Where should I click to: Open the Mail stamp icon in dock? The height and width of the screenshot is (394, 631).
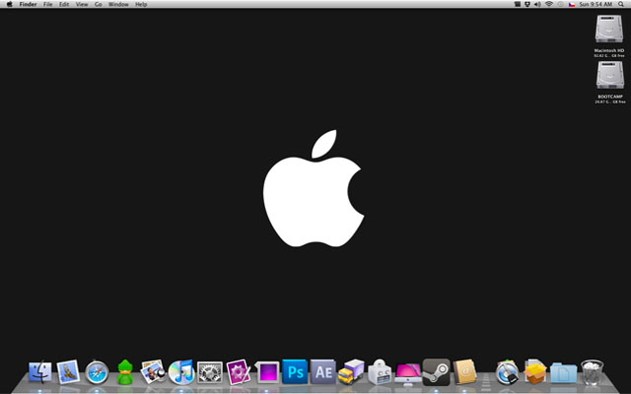point(68,371)
